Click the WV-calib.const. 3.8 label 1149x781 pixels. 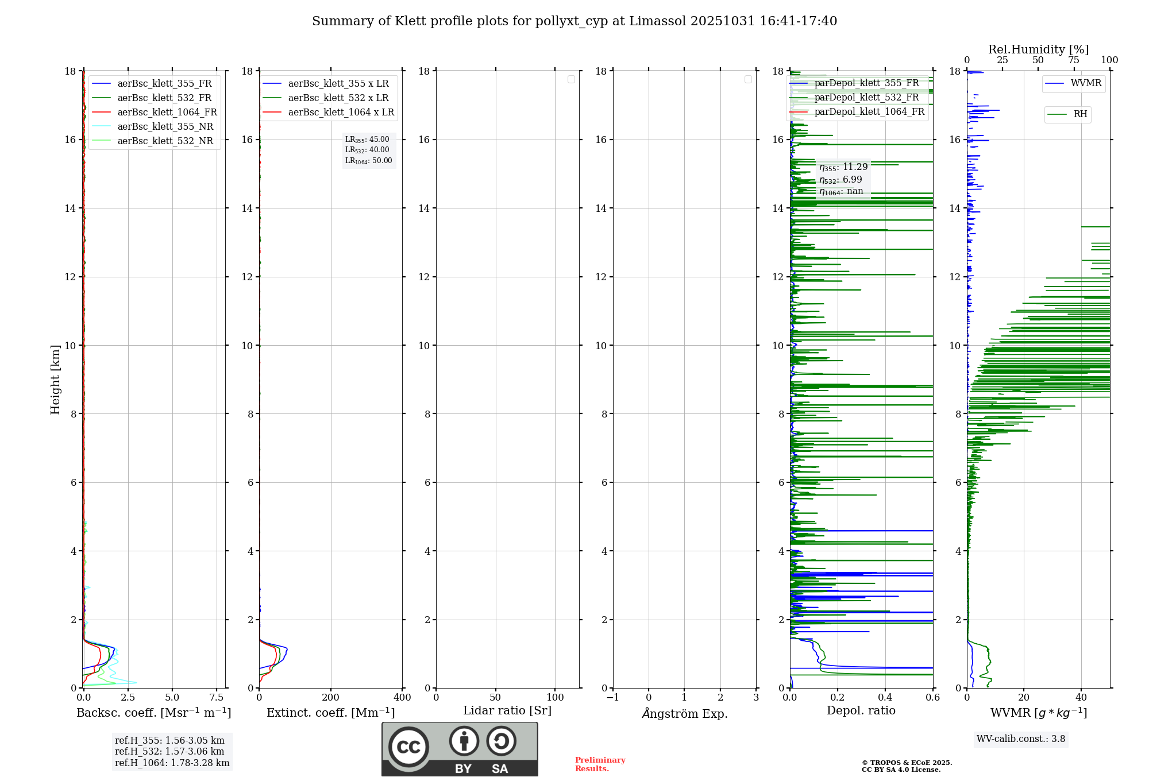point(1021,739)
